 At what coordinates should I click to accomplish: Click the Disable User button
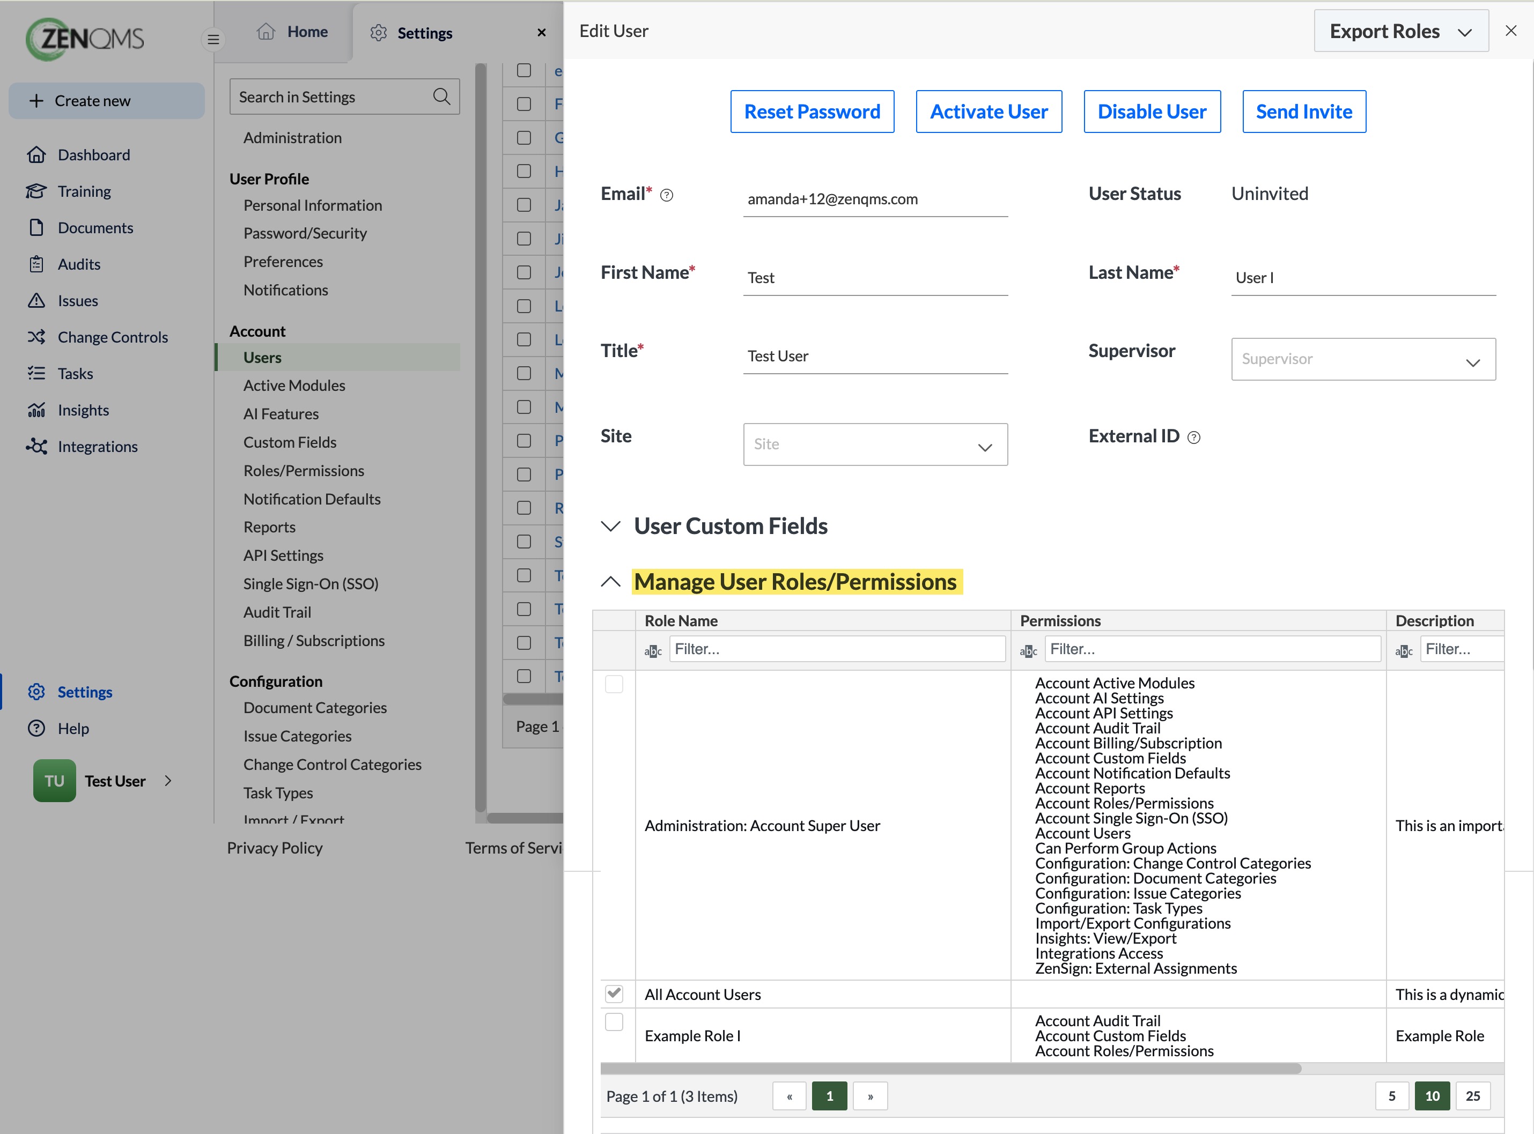click(1152, 111)
